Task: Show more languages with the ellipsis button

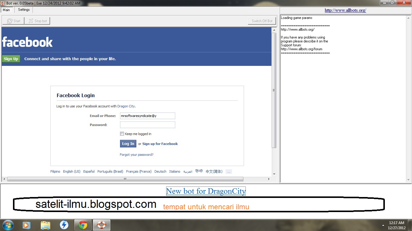Action: (x=229, y=172)
